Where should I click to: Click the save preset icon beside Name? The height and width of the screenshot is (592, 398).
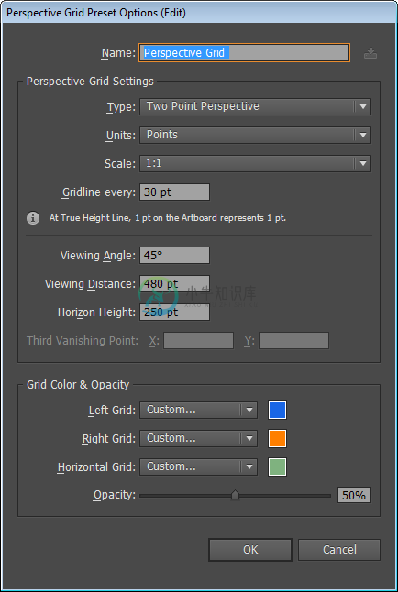[x=370, y=53]
